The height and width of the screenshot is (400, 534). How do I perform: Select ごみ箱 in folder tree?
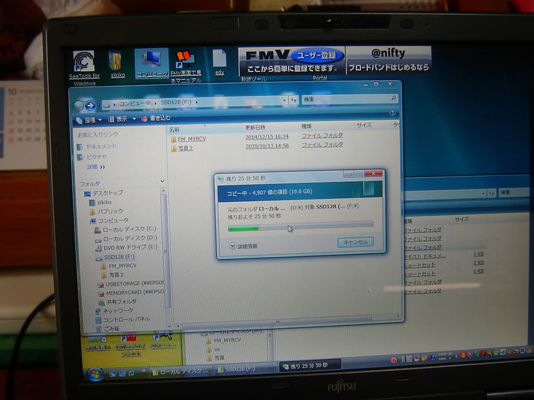[x=107, y=328]
